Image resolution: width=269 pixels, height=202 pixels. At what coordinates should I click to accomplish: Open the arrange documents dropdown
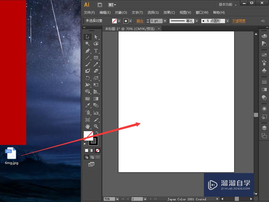[112, 5]
